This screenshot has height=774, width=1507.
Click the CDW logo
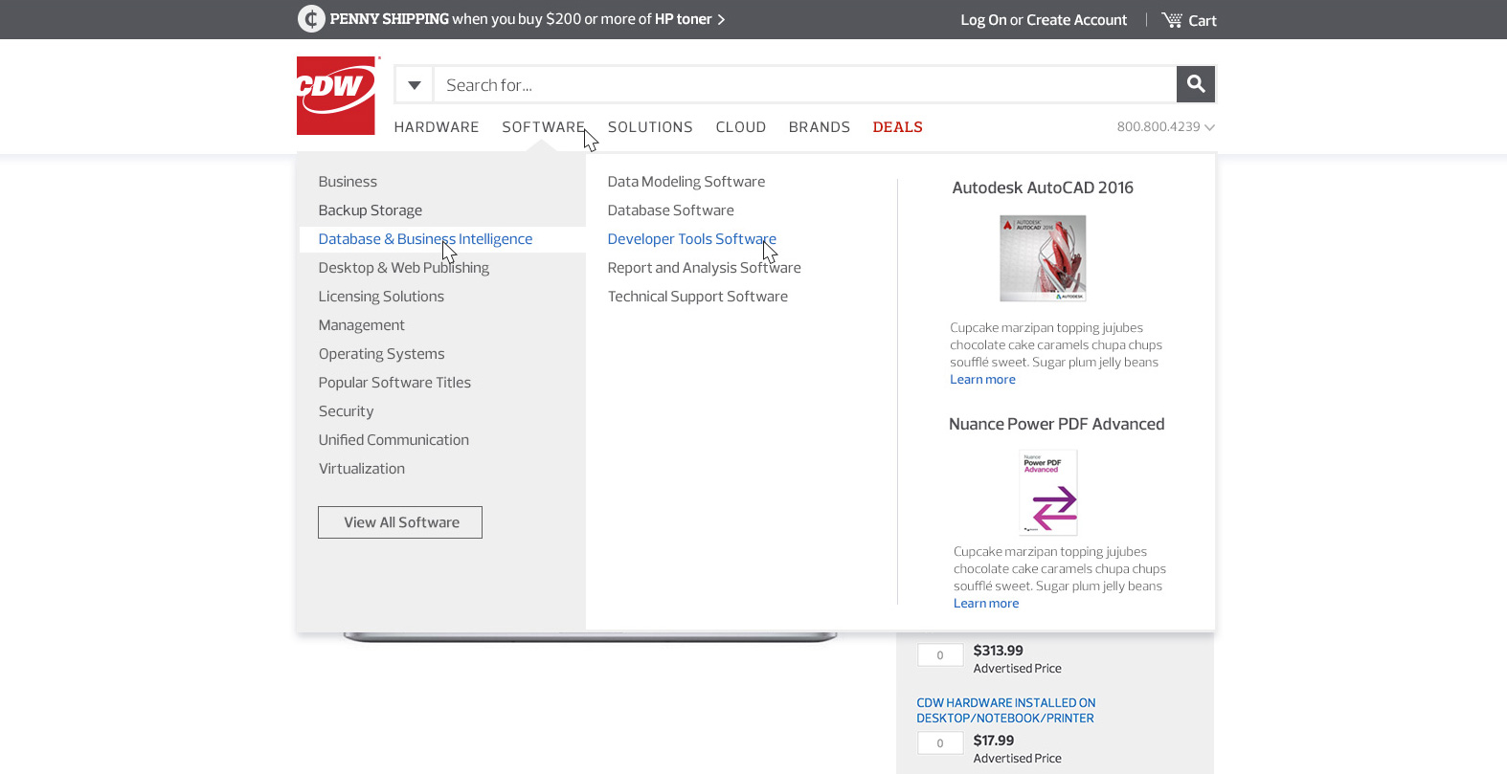pyautogui.click(x=336, y=96)
